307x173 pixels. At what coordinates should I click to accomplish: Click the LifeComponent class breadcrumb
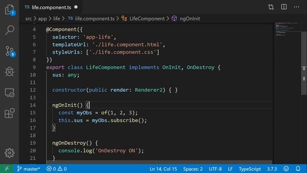click(143, 19)
